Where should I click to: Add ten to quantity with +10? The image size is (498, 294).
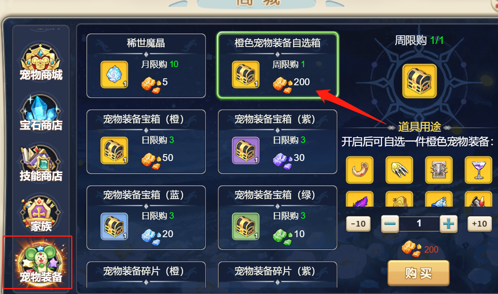click(x=479, y=224)
